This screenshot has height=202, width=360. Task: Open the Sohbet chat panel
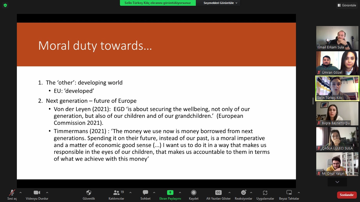pyautogui.click(x=145, y=193)
